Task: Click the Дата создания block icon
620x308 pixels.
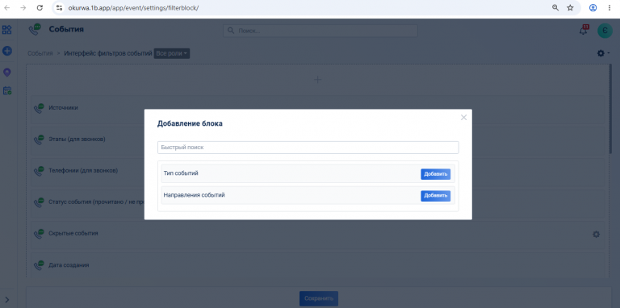Action: click(39, 265)
